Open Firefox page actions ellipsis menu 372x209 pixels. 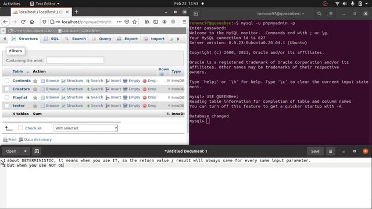tap(119, 22)
